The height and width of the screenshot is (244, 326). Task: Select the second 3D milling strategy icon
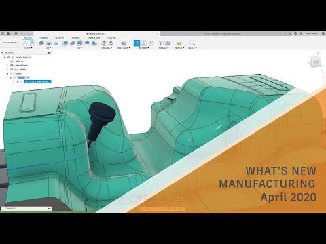click(73, 43)
